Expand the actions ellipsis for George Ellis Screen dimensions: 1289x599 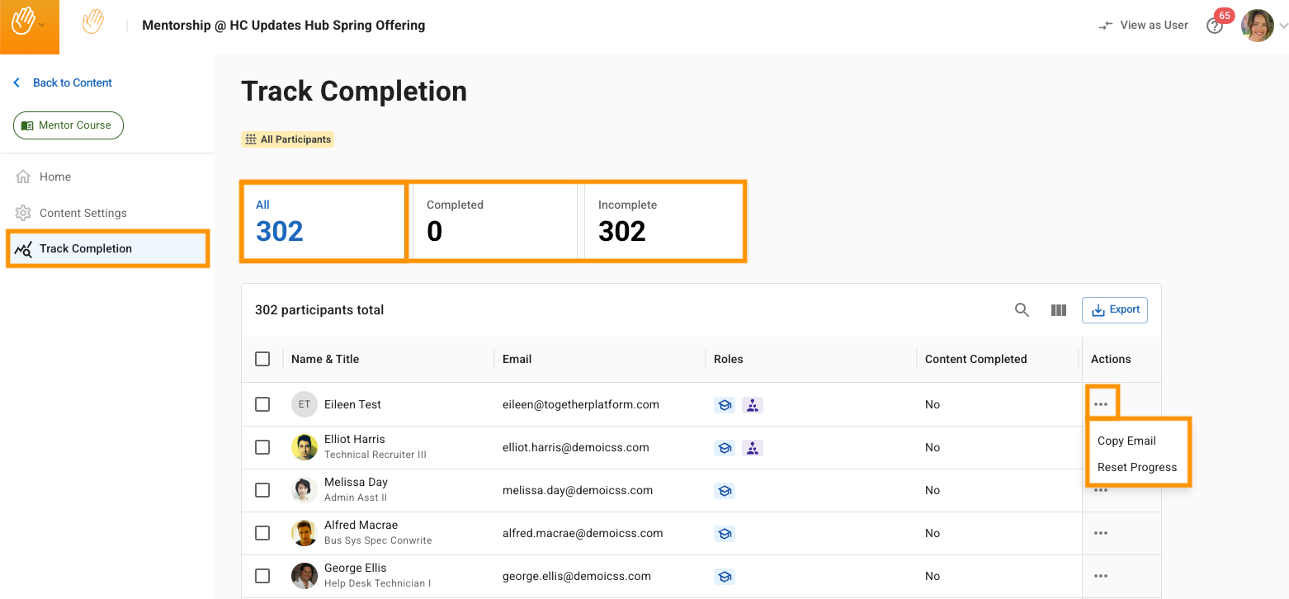1100,576
